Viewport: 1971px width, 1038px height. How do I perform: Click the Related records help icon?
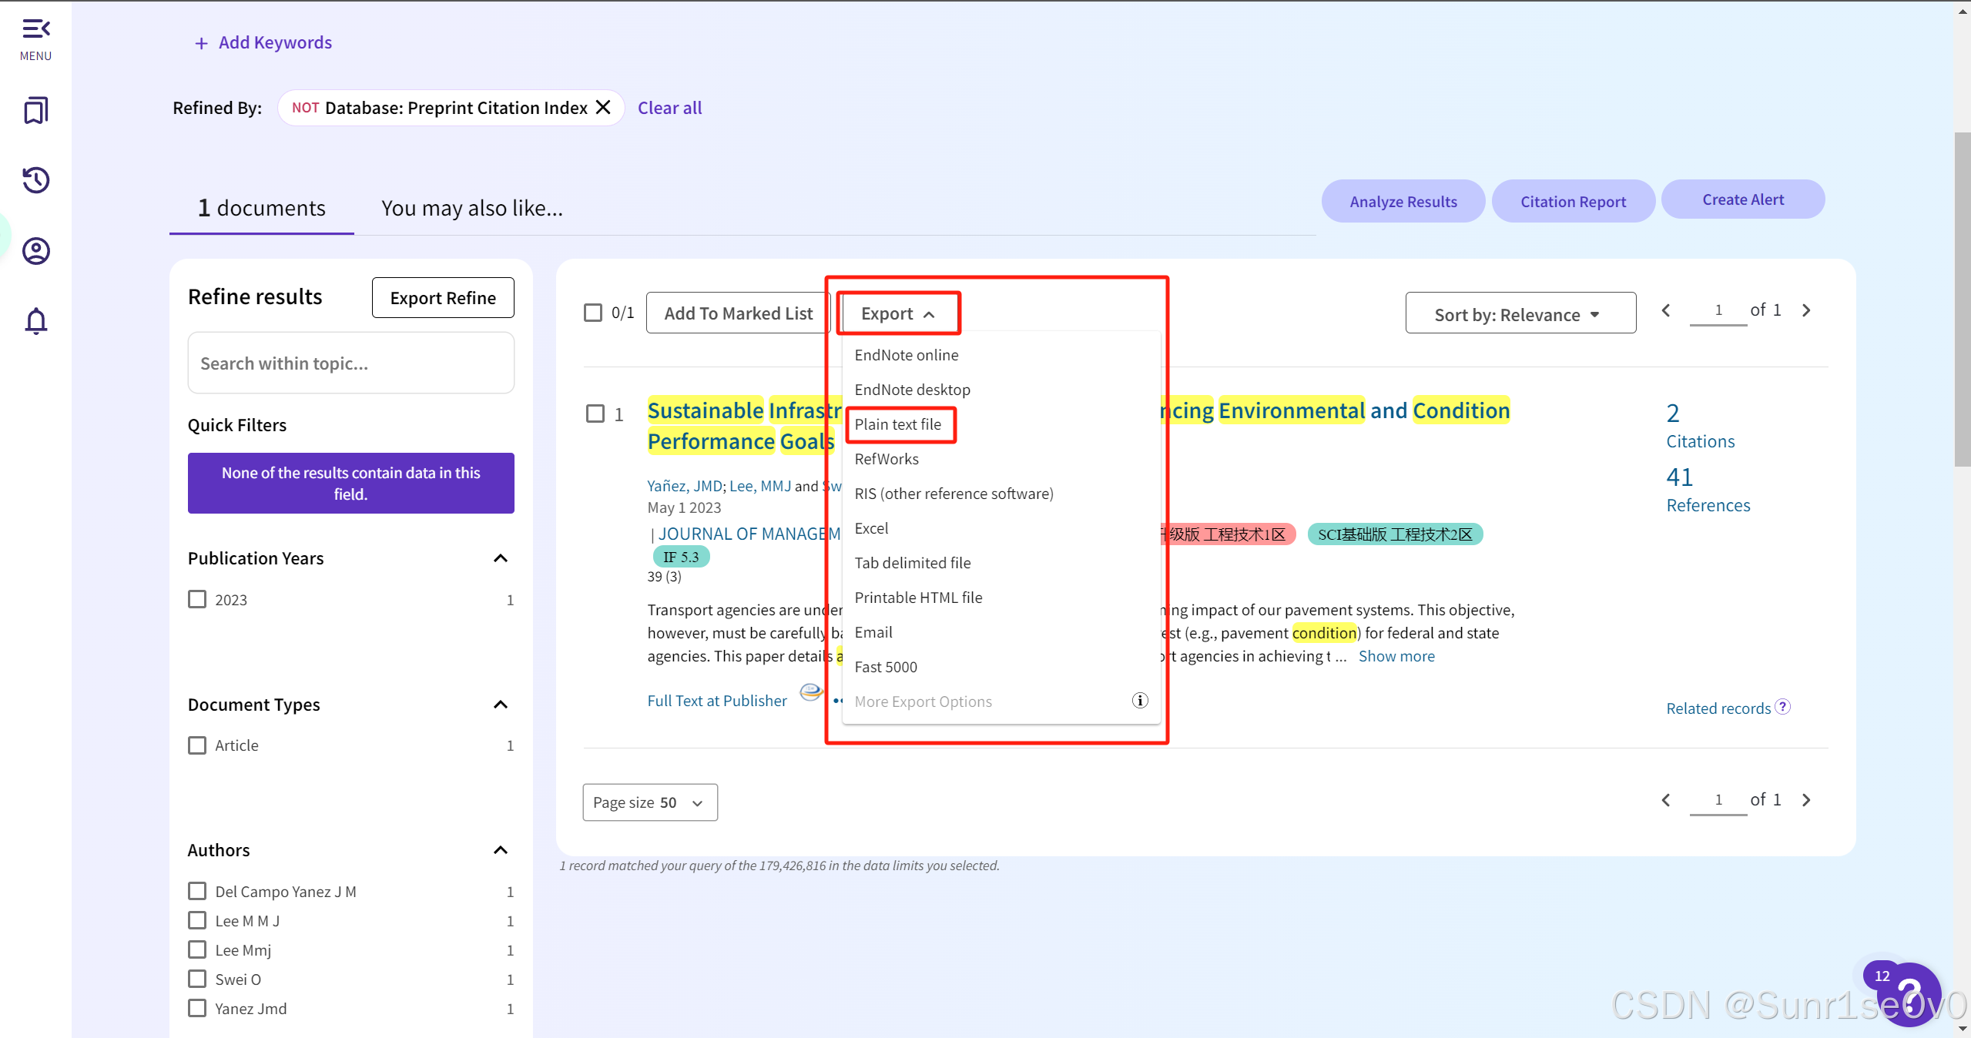(1782, 707)
